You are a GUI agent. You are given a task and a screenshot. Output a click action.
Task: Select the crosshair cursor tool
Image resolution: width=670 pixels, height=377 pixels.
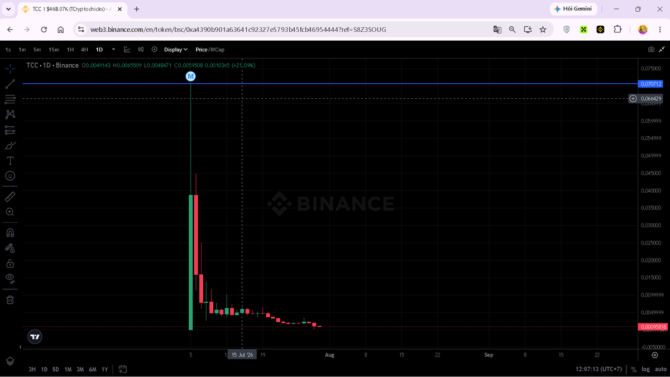(x=10, y=69)
